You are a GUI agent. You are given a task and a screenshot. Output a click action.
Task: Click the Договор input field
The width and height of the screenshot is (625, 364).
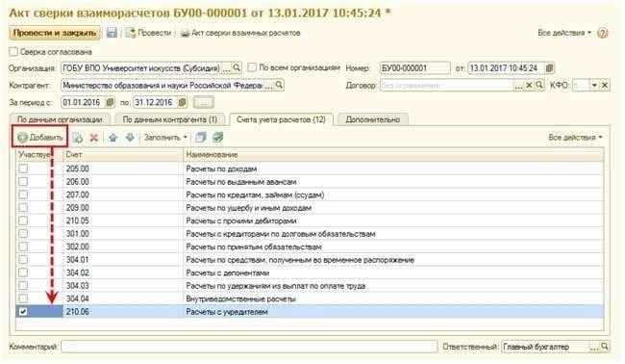tap(447, 85)
